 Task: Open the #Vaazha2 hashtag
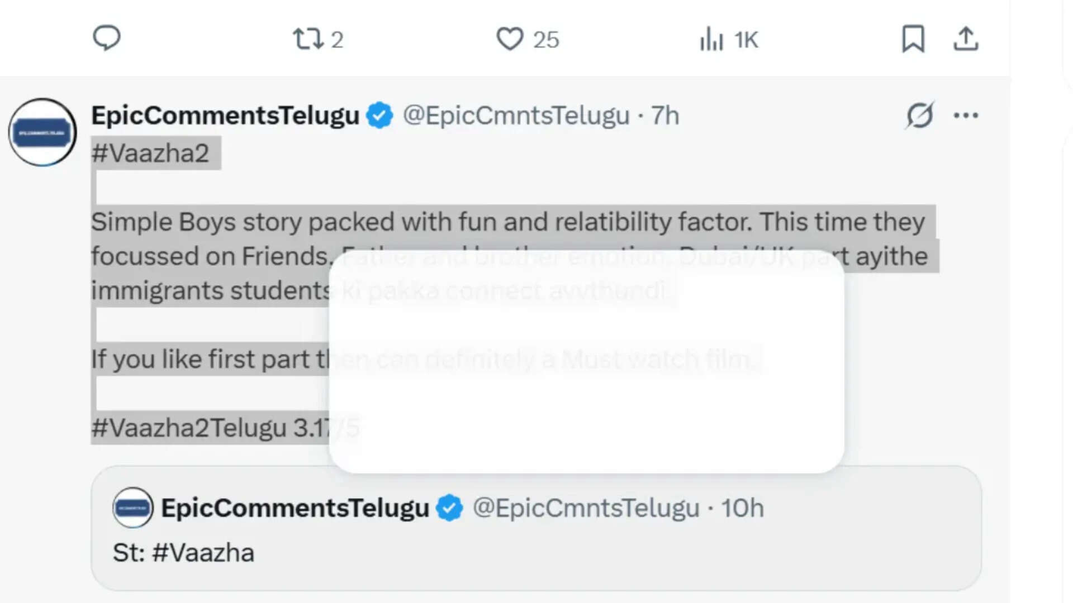150,153
